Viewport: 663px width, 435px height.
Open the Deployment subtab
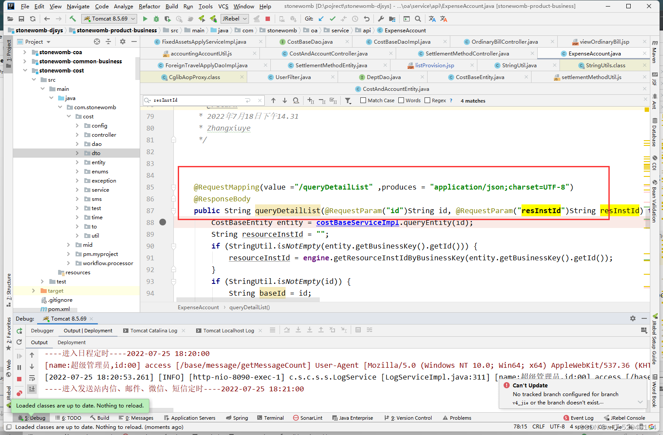[72, 342]
